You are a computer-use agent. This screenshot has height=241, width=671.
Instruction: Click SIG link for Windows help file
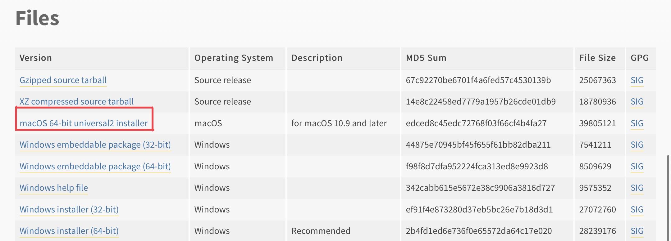[637, 188]
